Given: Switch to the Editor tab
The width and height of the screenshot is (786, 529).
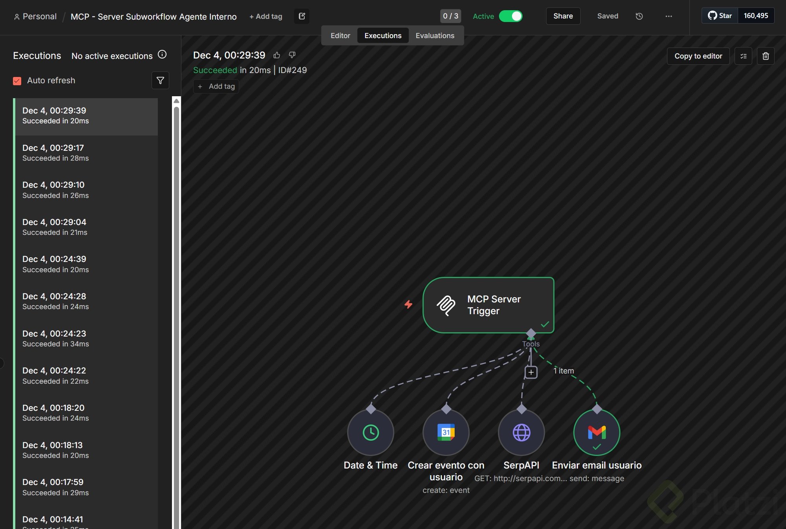Looking at the screenshot, I should [x=340, y=36].
